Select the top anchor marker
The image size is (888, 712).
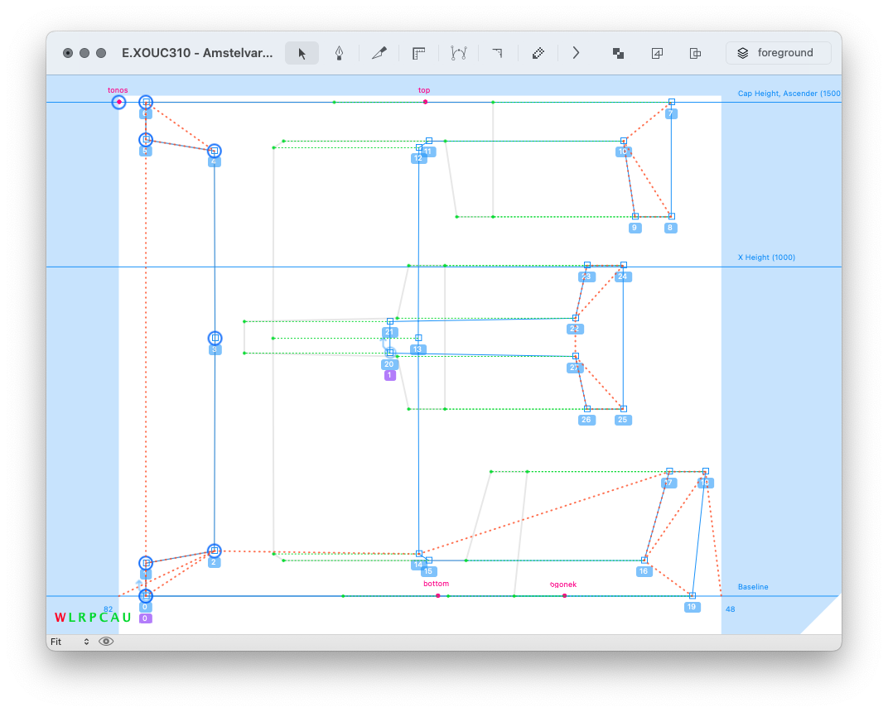425,102
